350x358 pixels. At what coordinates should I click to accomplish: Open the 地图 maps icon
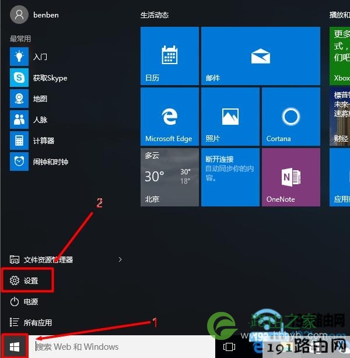click(x=19, y=99)
